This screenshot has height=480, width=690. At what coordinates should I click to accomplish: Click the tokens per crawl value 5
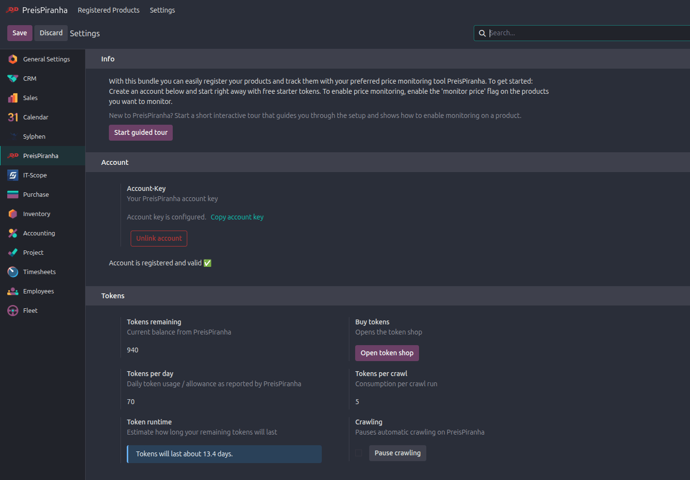click(357, 402)
